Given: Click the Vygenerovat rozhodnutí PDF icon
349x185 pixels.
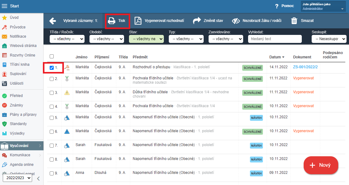Looking at the screenshot, I should tap(138, 21).
